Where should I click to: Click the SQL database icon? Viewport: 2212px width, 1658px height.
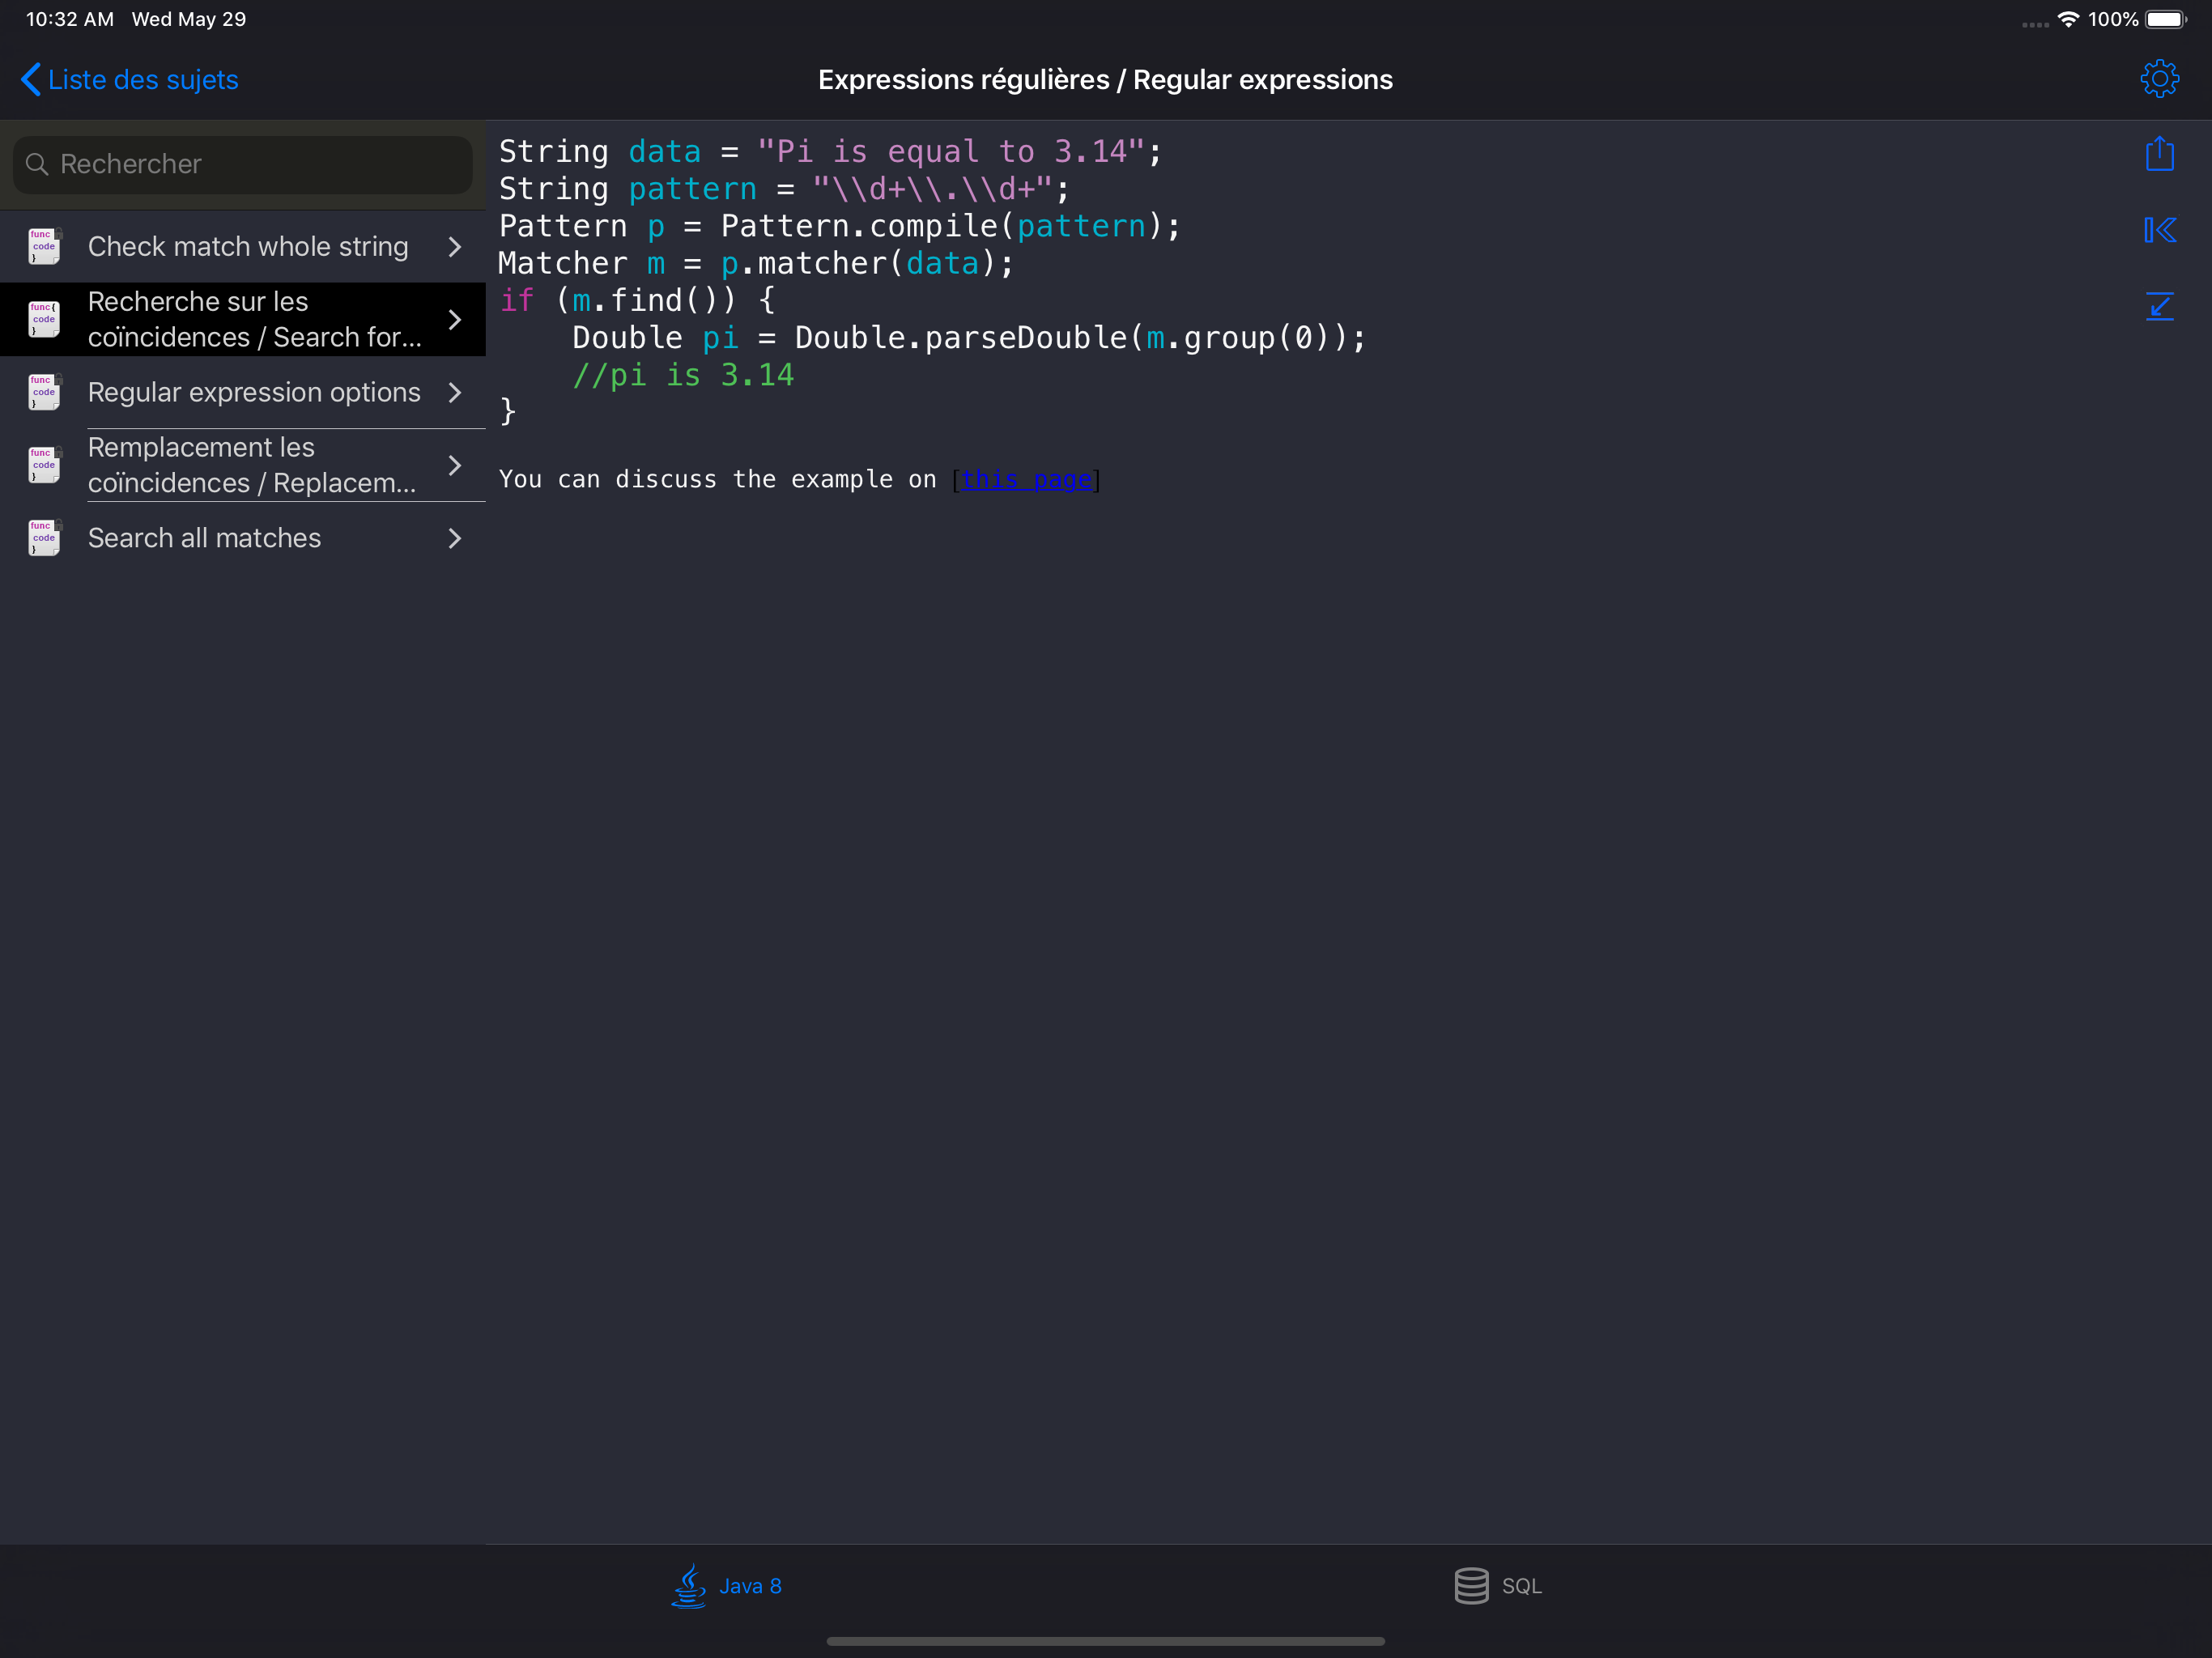tap(1470, 1585)
